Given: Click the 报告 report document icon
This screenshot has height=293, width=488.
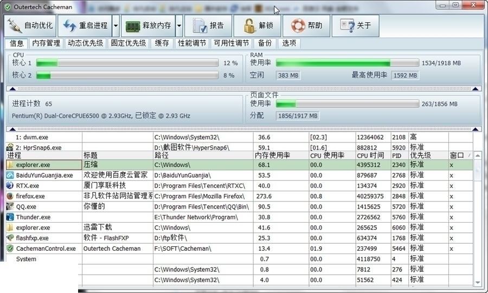Looking at the screenshot, I should click(x=200, y=25).
